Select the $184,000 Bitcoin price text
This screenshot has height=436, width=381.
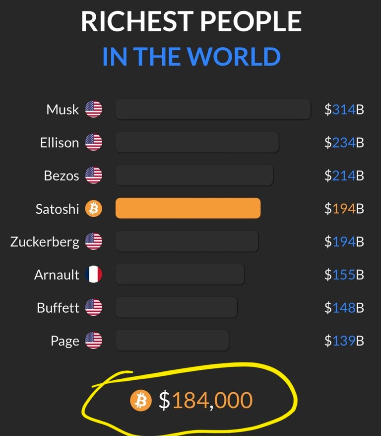[x=205, y=400]
